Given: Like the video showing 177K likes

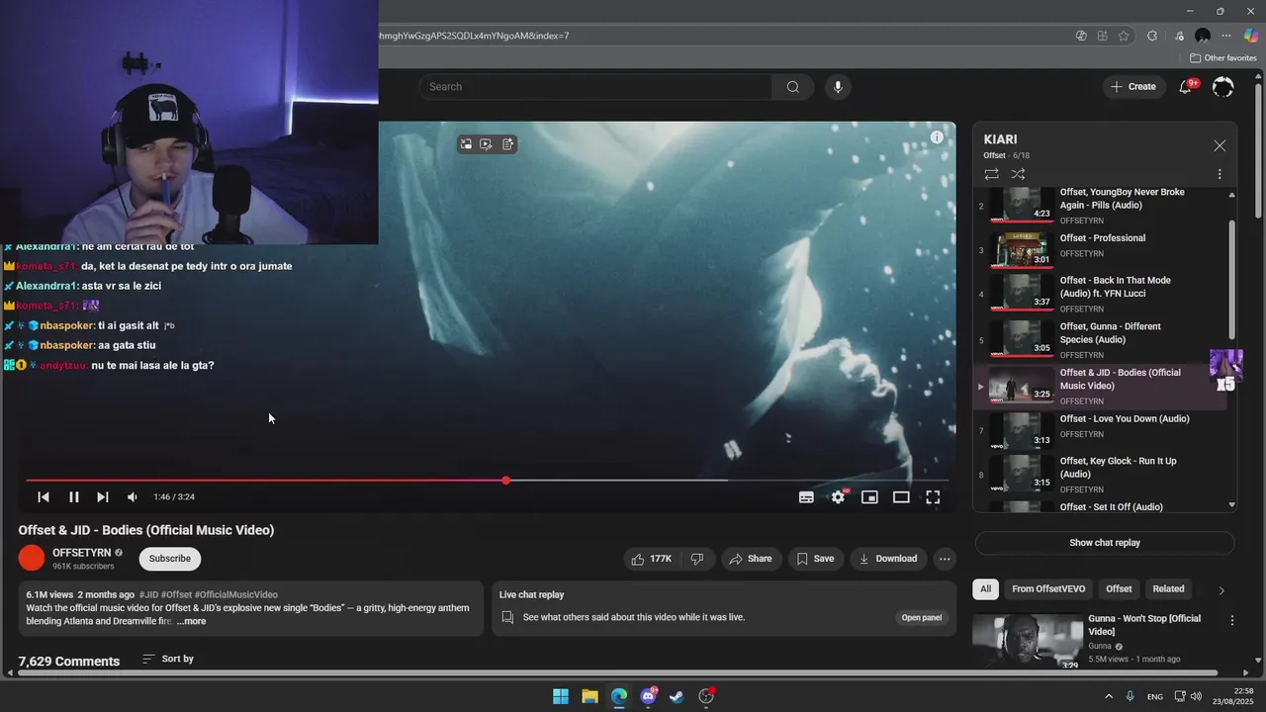Looking at the screenshot, I should click(x=651, y=559).
